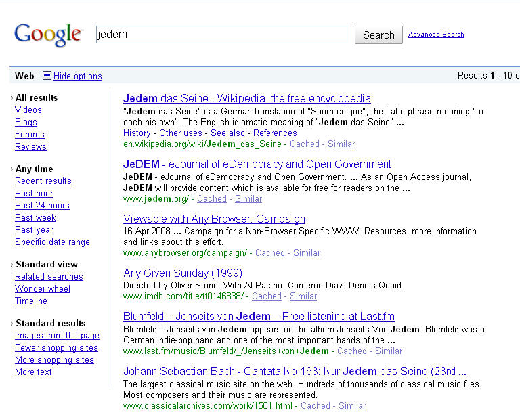Viewport: 520px width, 419px height.
Task: Filter results by Reviews
Action: click(x=30, y=146)
